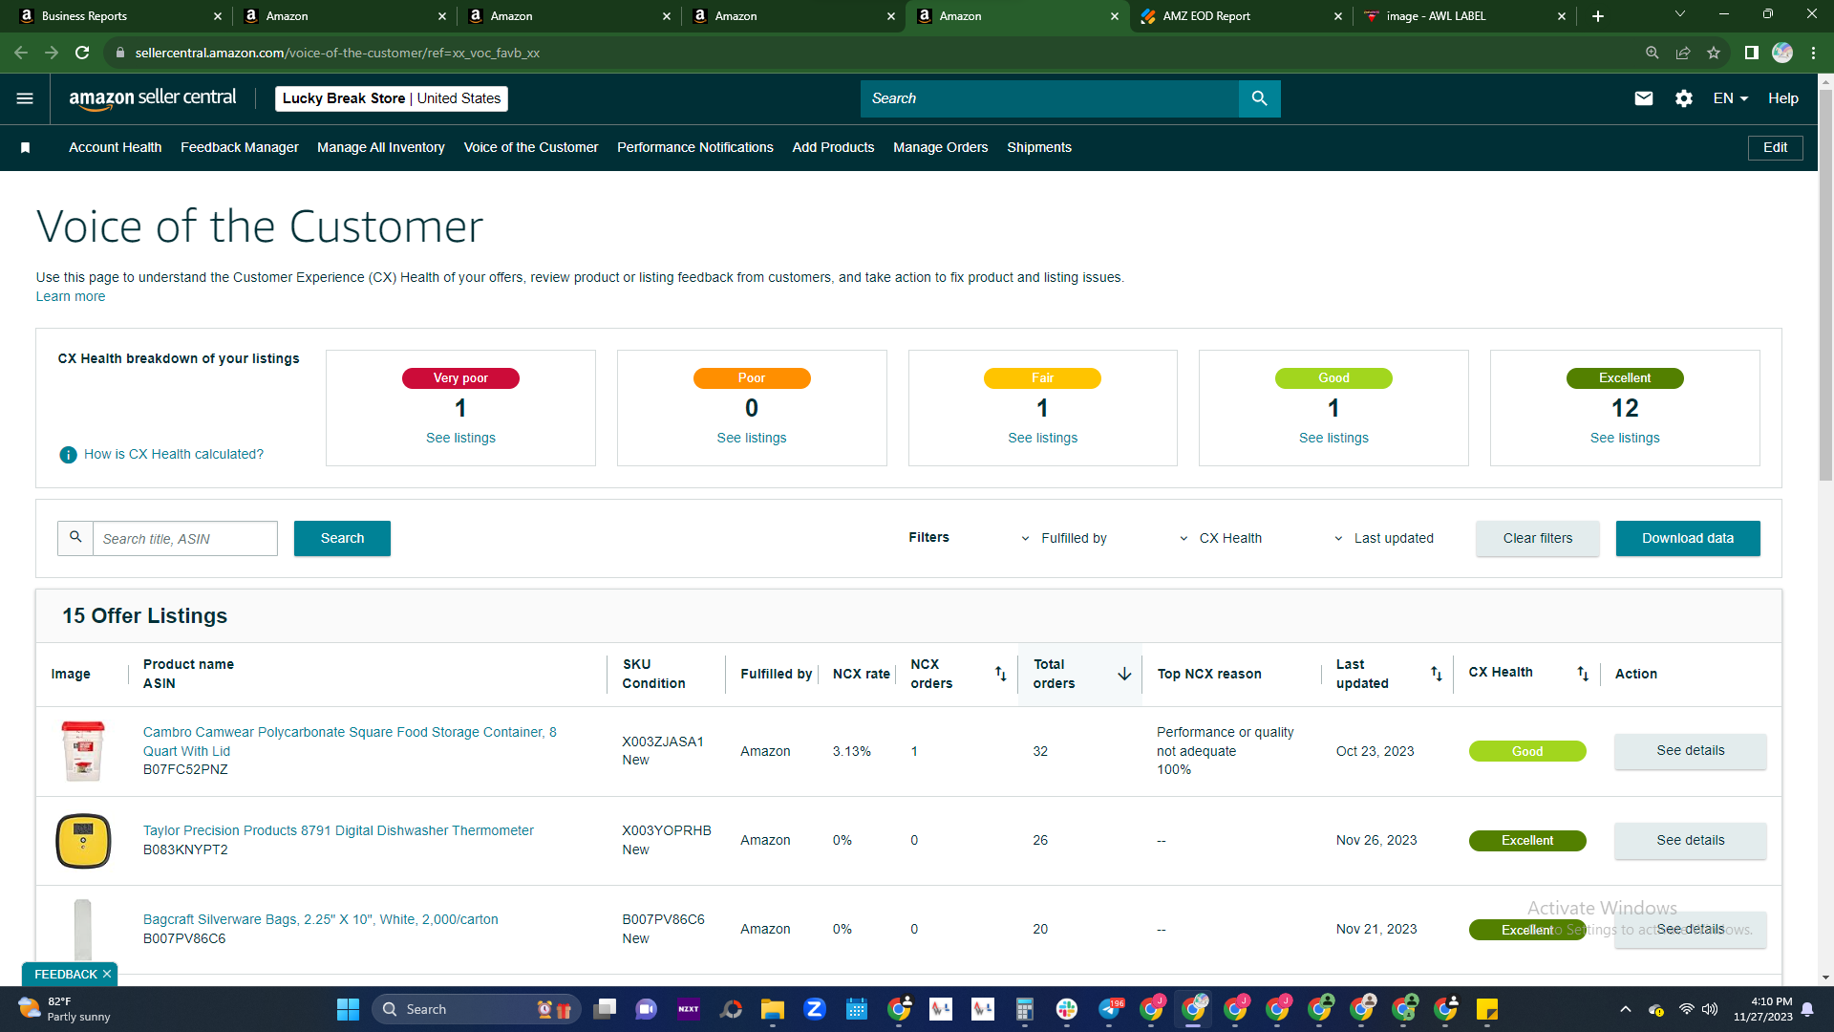View site information via the lock icon
The image size is (1834, 1032).
119,53
